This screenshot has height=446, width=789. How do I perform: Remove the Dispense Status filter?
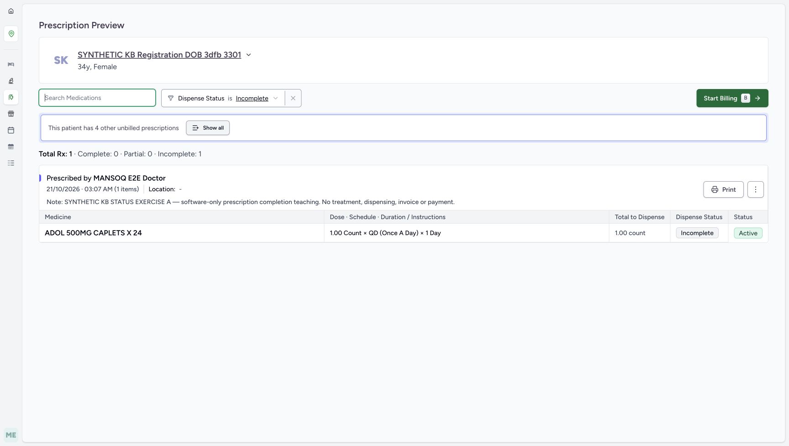(293, 98)
